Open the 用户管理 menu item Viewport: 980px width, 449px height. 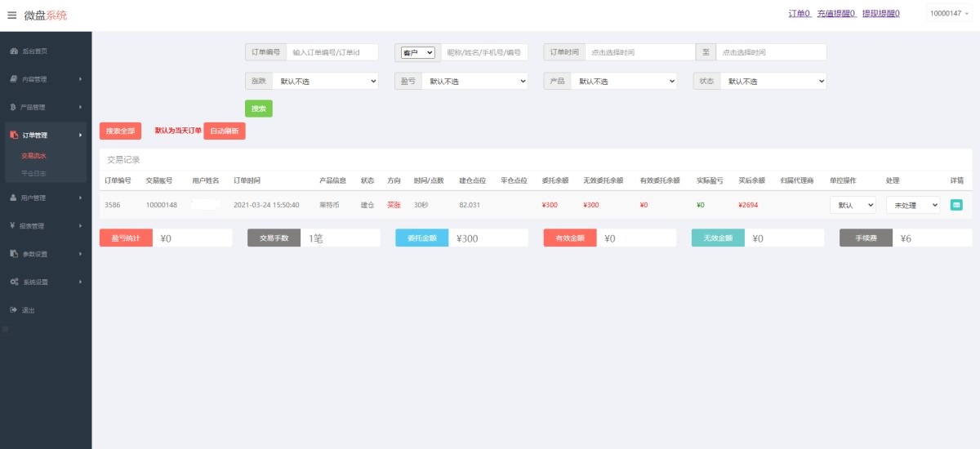click(x=46, y=198)
